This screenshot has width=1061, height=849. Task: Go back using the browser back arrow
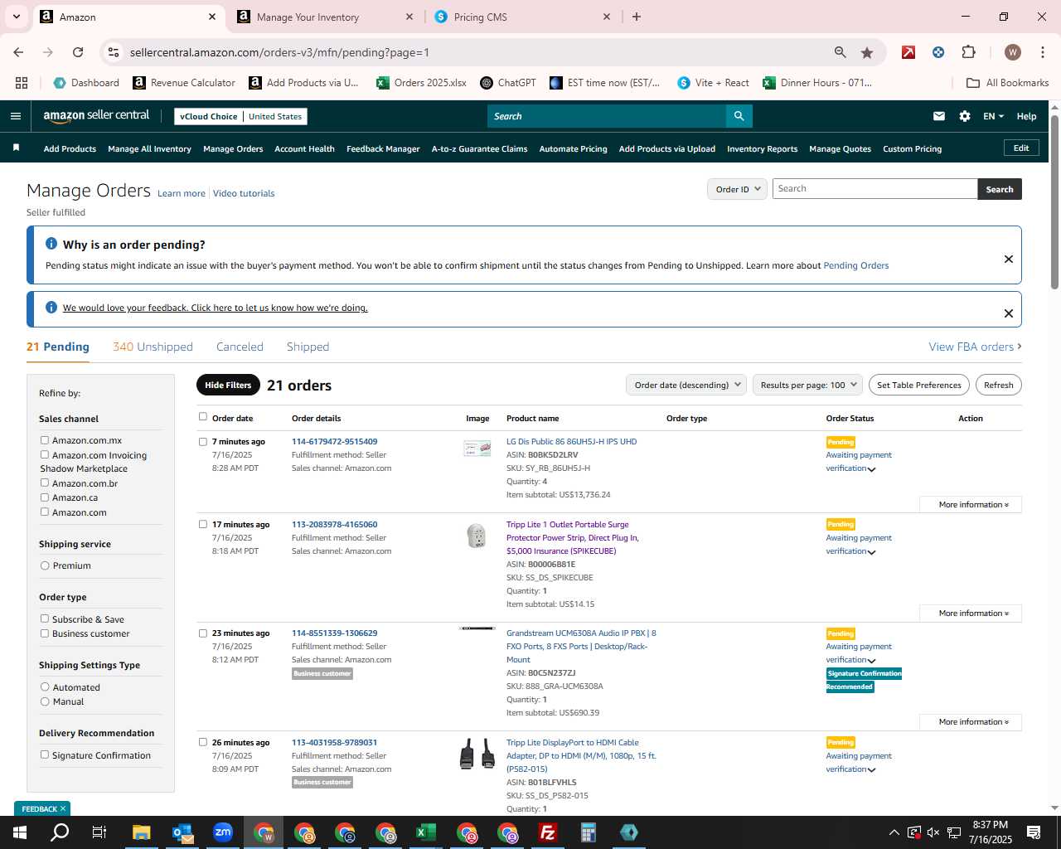18,52
